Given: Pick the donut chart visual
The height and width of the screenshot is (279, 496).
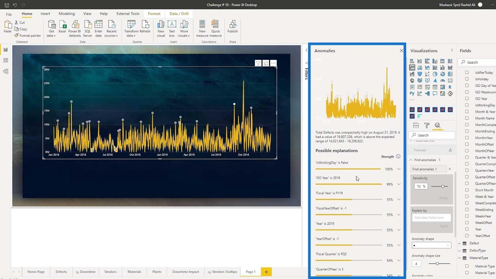Looking at the screenshot, I should 442,74.
